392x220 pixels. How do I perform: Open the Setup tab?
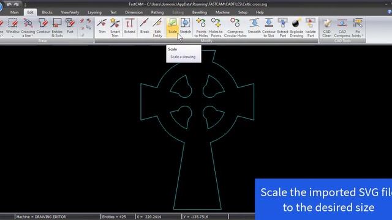coord(243,12)
